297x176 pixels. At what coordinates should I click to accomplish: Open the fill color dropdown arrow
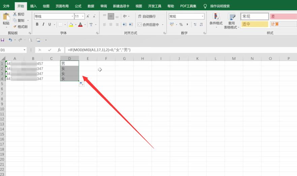pos(76,25)
